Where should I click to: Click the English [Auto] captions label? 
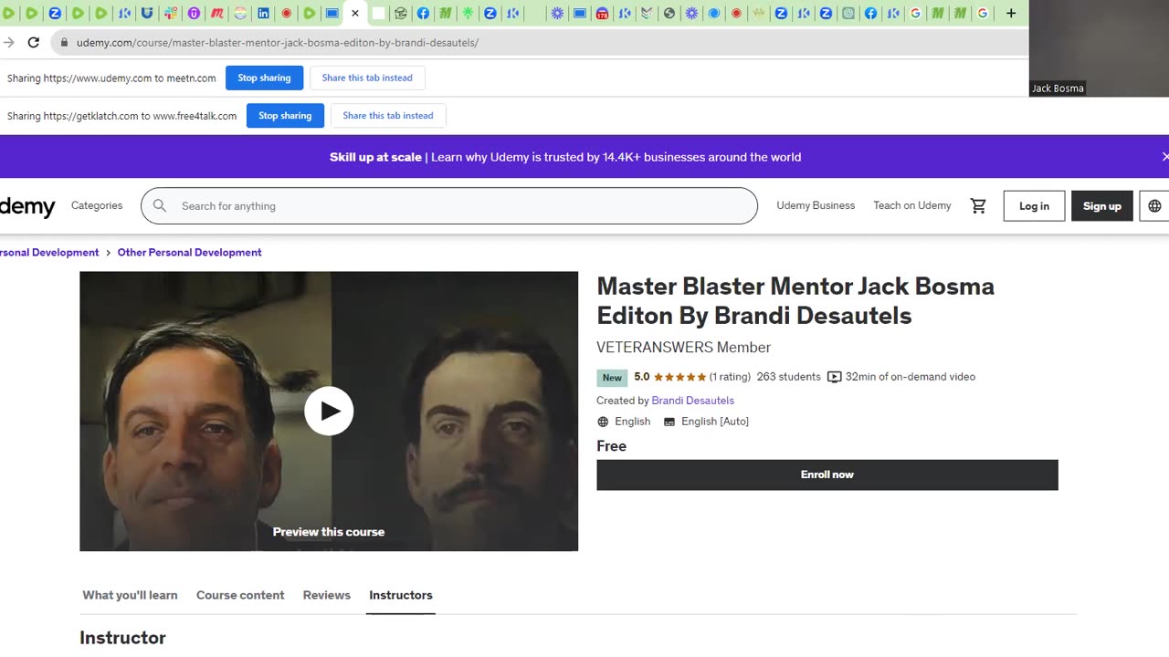tap(714, 422)
